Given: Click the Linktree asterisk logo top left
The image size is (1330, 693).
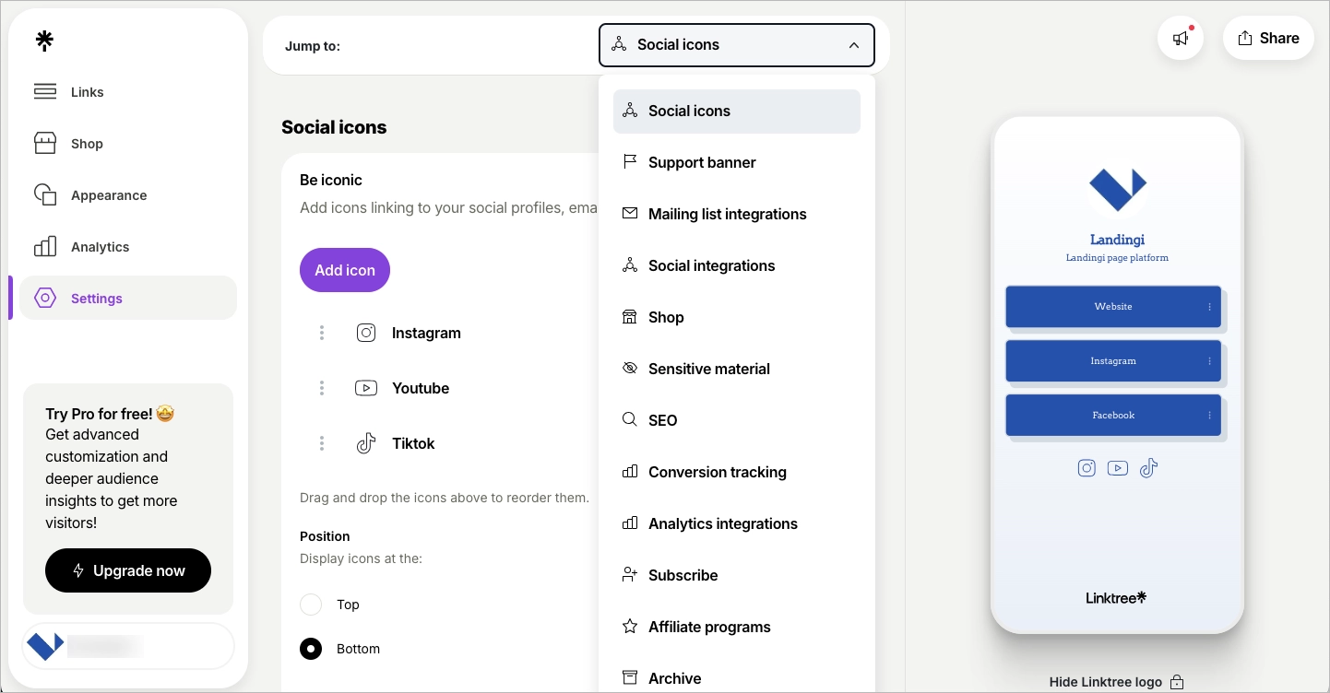Looking at the screenshot, I should tap(43, 41).
